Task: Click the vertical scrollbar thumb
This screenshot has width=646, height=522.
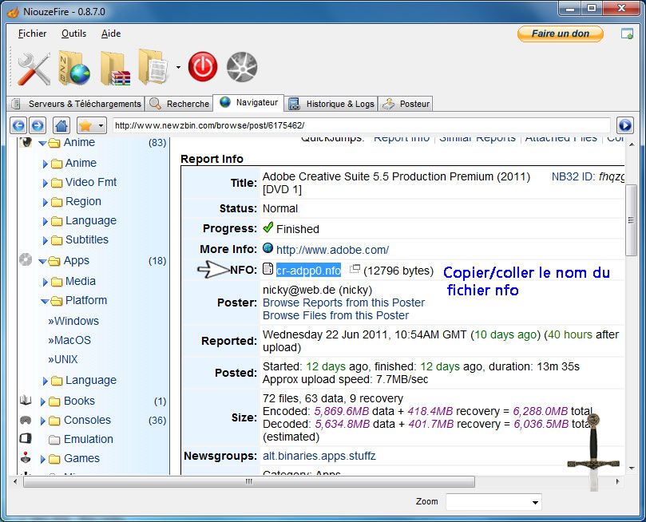Action: click(631, 220)
